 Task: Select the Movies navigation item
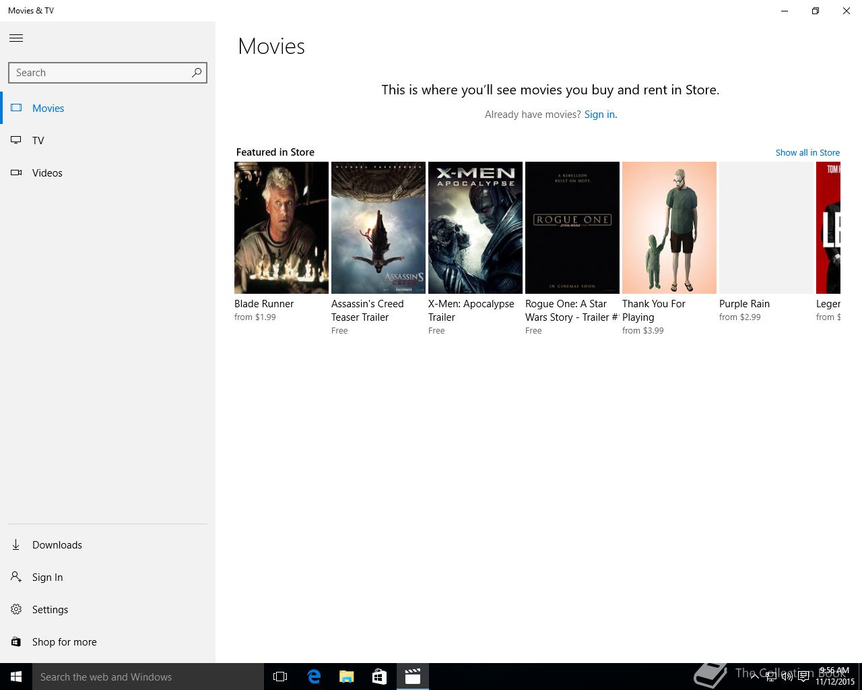[x=108, y=108]
